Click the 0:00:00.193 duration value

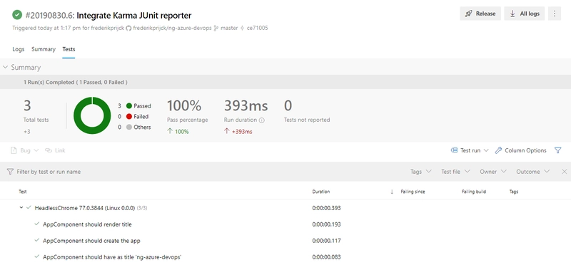pos(326,224)
